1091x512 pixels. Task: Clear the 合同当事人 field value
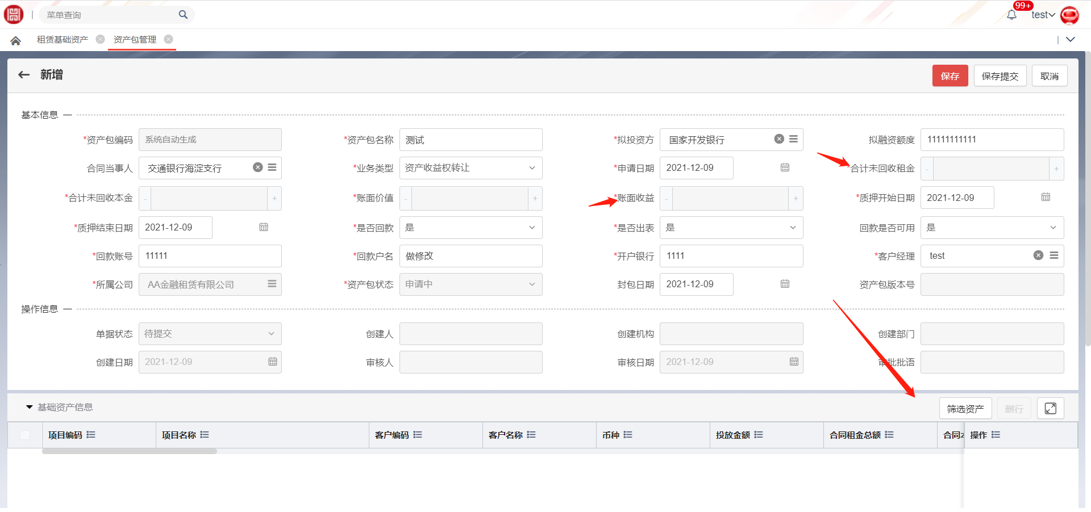tap(258, 167)
